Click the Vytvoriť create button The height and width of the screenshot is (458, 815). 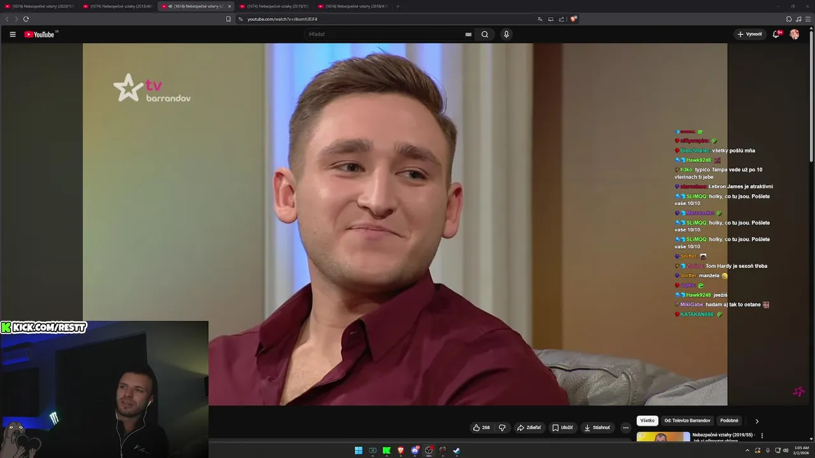coord(749,34)
